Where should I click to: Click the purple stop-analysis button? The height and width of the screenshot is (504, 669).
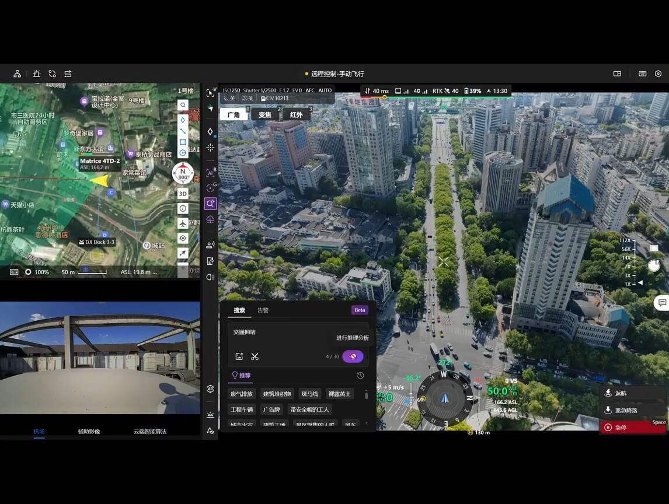coord(353,356)
